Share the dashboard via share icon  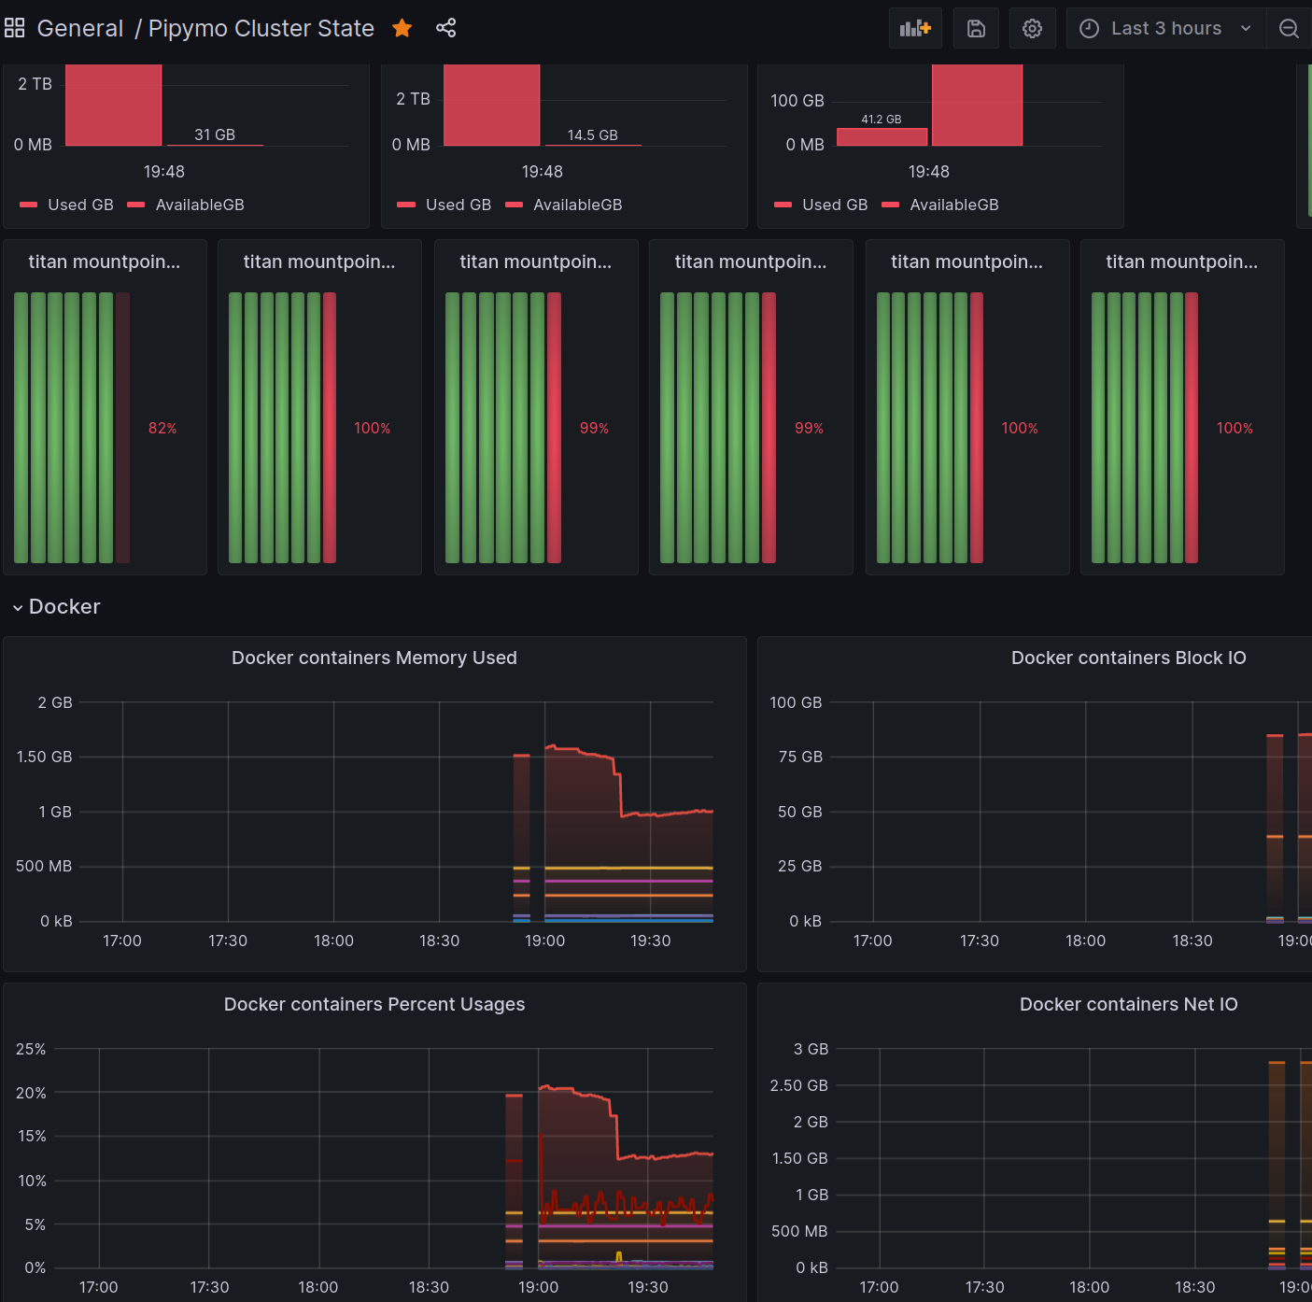coord(446,28)
